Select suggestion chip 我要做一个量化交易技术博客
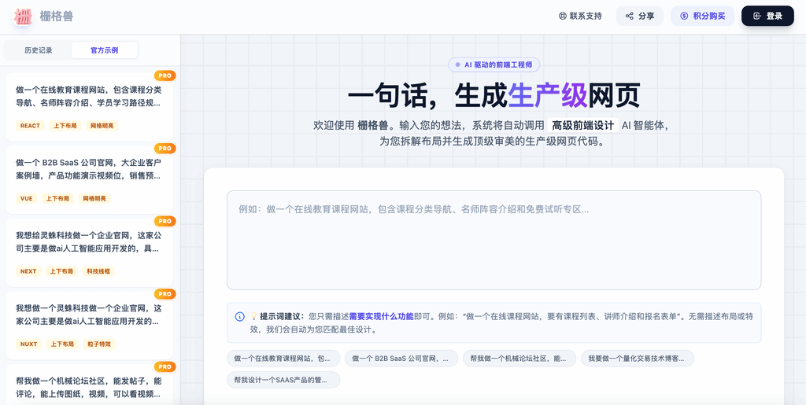The width and height of the screenshot is (806, 405). pos(638,359)
